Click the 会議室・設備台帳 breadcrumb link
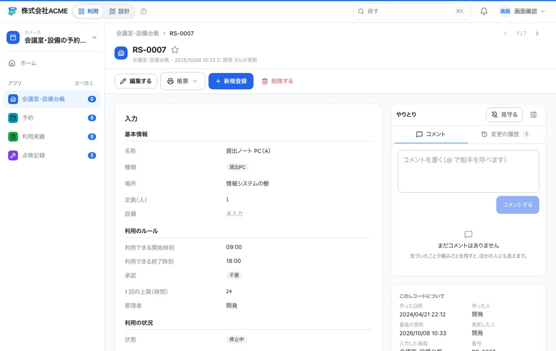 click(137, 33)
